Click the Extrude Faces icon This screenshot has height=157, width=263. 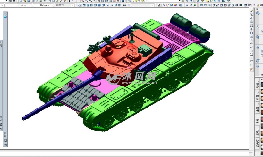tap(214, 5)
